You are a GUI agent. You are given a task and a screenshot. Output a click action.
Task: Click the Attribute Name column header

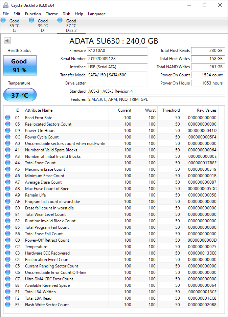(x=66, y=110)
